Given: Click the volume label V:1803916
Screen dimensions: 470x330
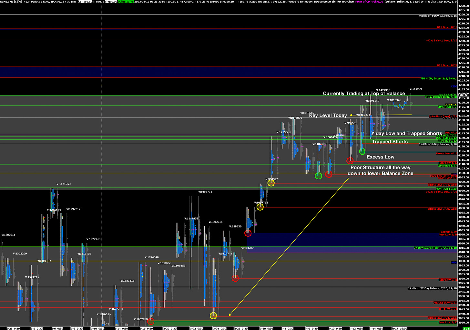Looking at the screenshot, I should click(x=215, y=222).
